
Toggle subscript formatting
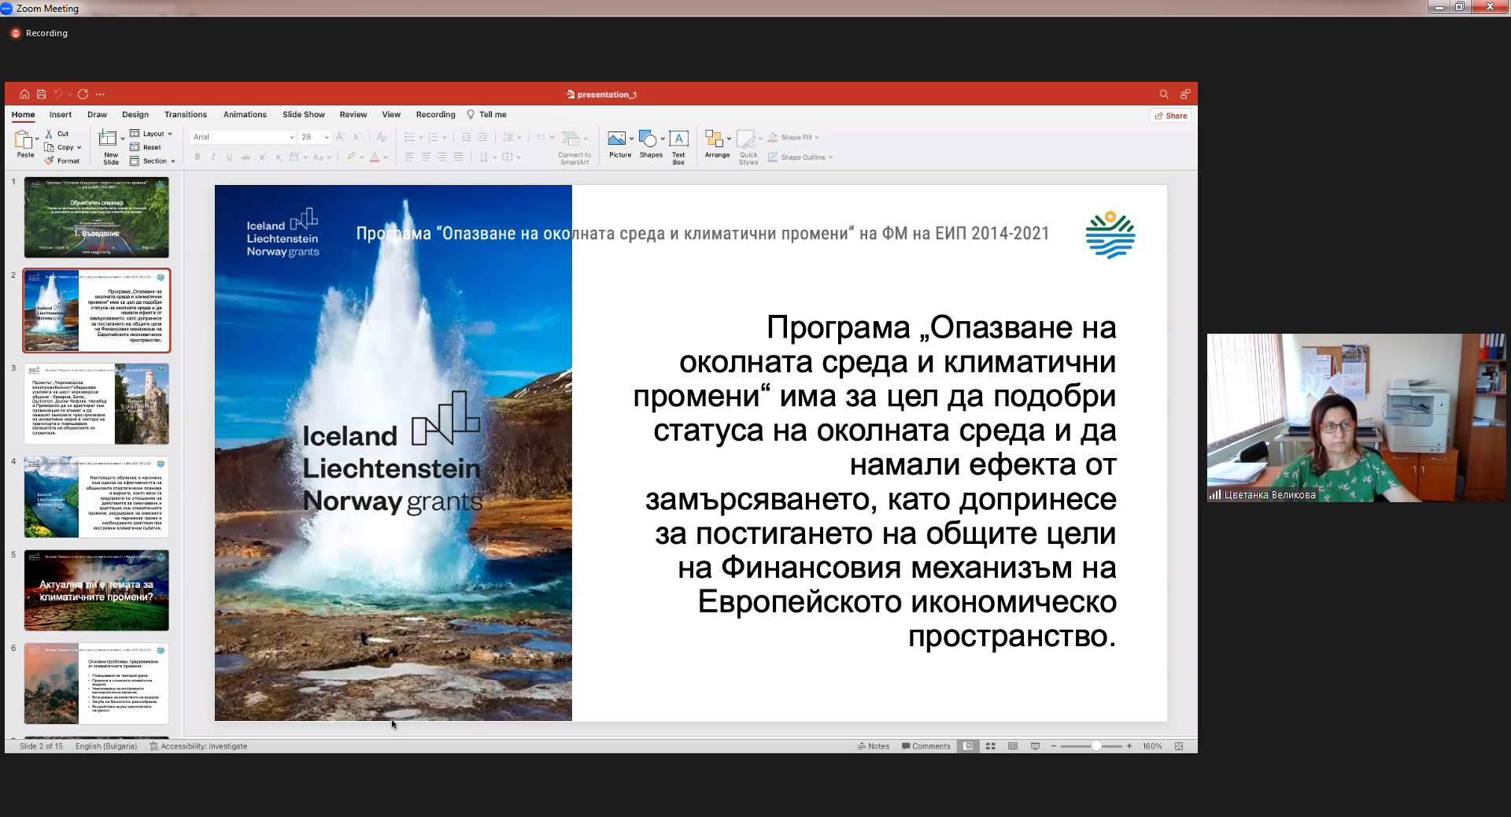coord(279,157)
